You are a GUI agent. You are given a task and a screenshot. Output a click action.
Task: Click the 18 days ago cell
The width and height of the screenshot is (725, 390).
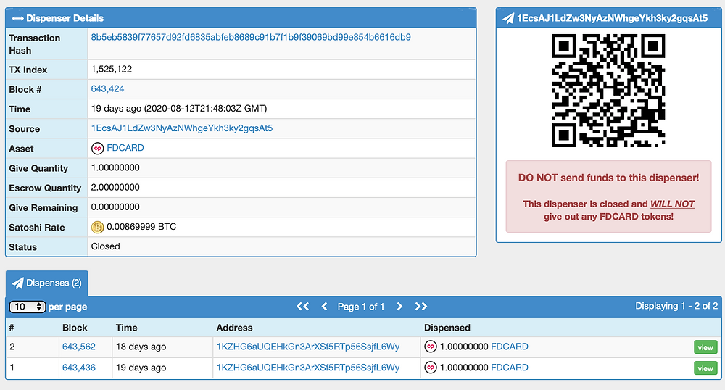[x=141, y=347]
